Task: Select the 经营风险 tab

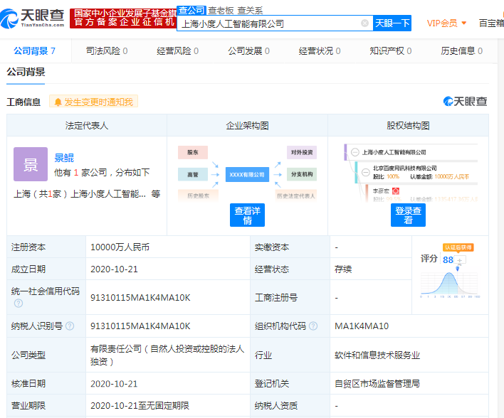Action: tap(177, 50)
